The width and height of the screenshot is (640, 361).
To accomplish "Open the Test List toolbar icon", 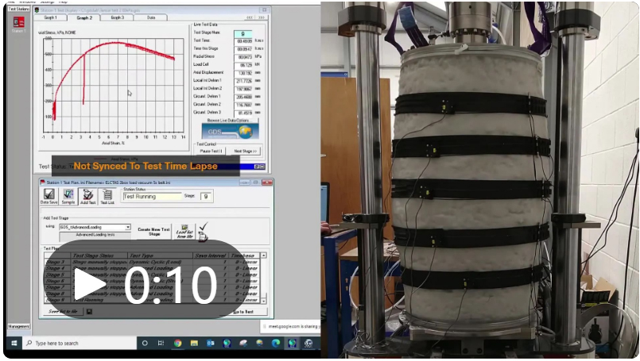I will coord(107,197).
